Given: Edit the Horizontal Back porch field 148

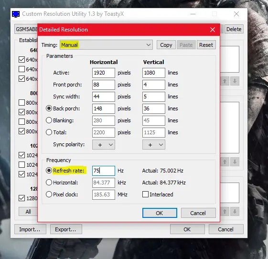Looking at the screenshot, I should pos(104,109).
